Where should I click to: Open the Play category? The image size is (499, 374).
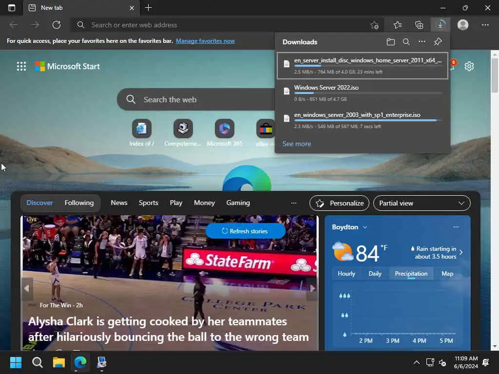point(176,203)
